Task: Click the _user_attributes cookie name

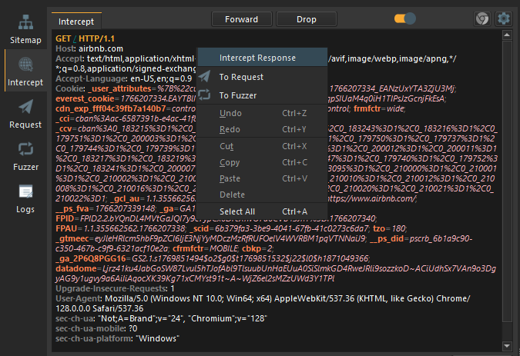Action: [119, 88]
